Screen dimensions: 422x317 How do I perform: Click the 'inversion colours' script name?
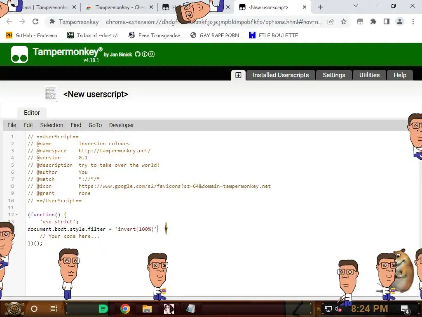coord(104,144)
